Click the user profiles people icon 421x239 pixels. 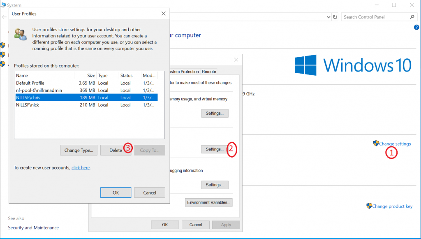pos(21,35)
